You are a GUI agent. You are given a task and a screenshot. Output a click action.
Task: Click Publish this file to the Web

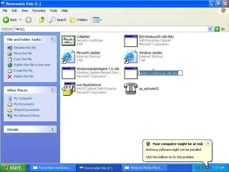(32, 65)
